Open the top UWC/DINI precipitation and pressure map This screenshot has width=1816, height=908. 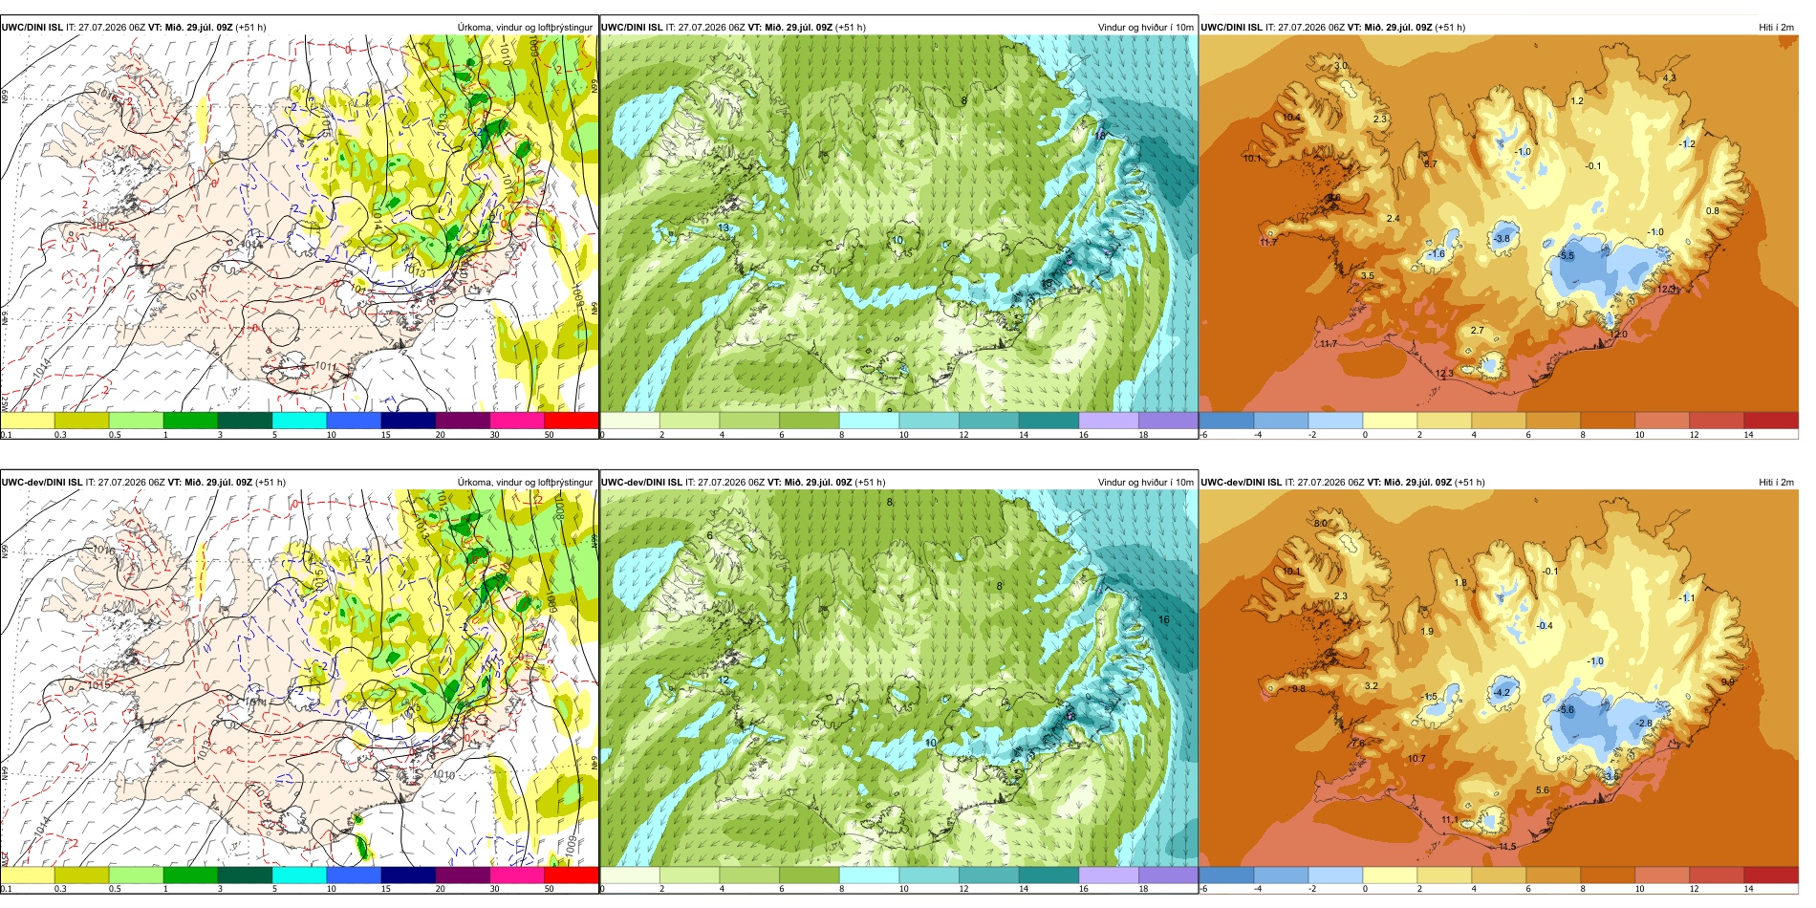tap(299, 224)
